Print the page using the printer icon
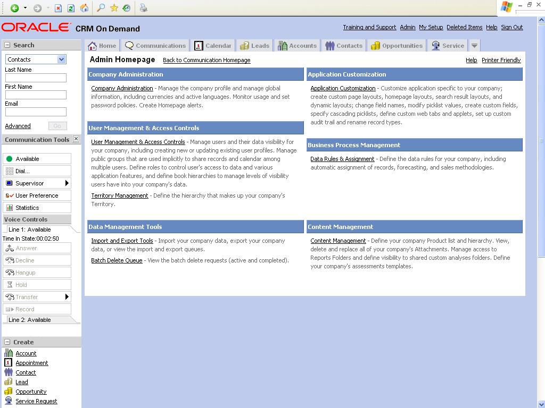This screenshot has width=545, height=408. point(143,8)
